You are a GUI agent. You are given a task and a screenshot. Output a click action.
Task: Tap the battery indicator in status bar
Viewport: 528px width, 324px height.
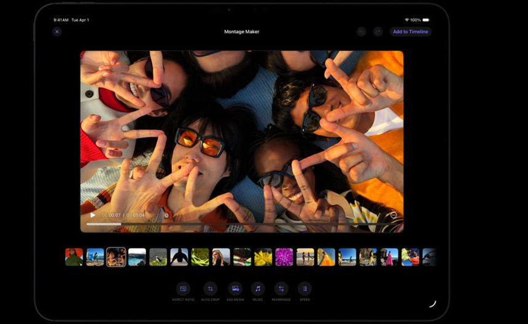426,20
